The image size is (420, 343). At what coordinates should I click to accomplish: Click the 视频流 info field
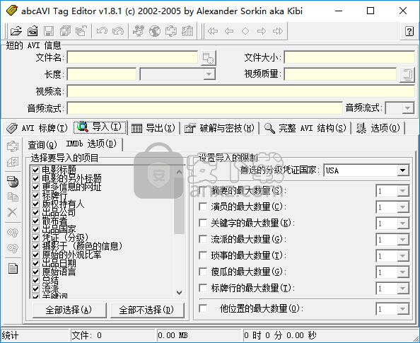[240, 91]
